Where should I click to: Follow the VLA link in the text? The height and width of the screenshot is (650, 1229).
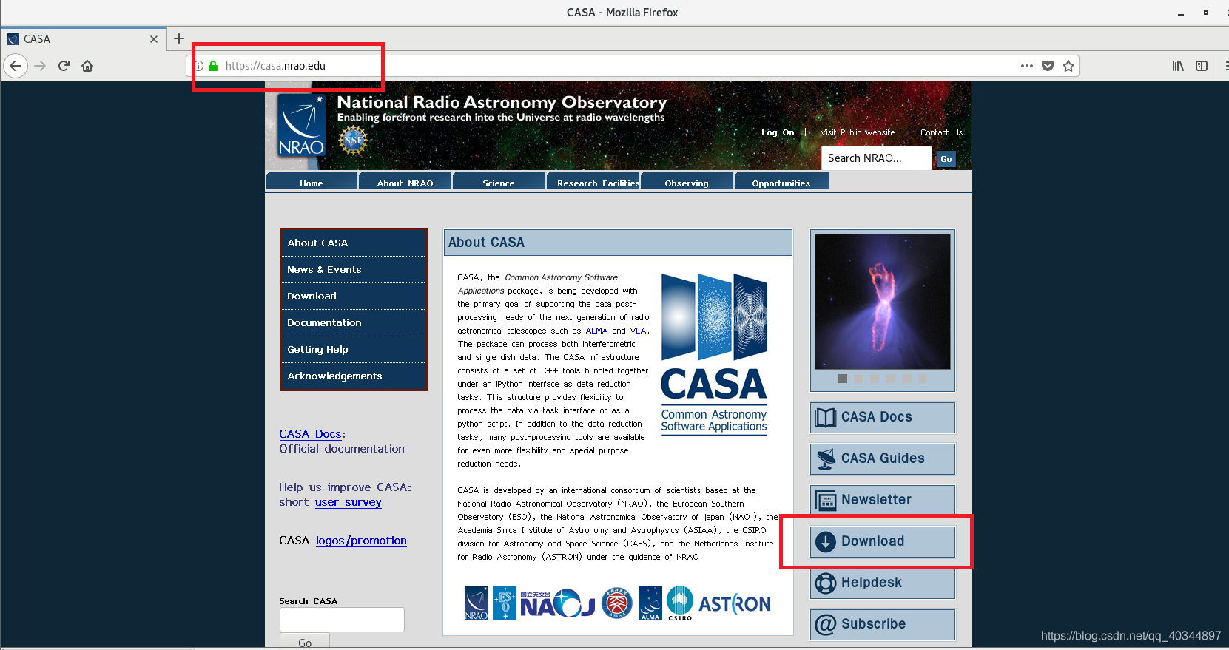click(x=638, y=331)
